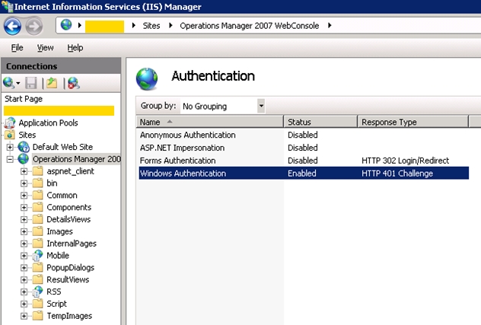Click the DetailsViews folder icon
The width and height of the screenshot is (481, 325).
coord(38,219)
